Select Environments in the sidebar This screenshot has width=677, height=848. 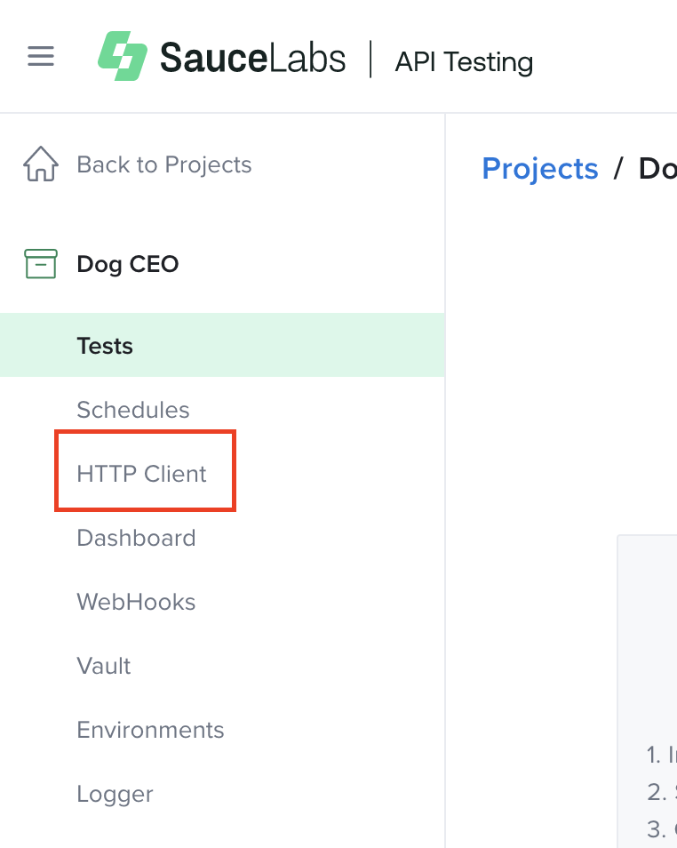coord(150,730)
